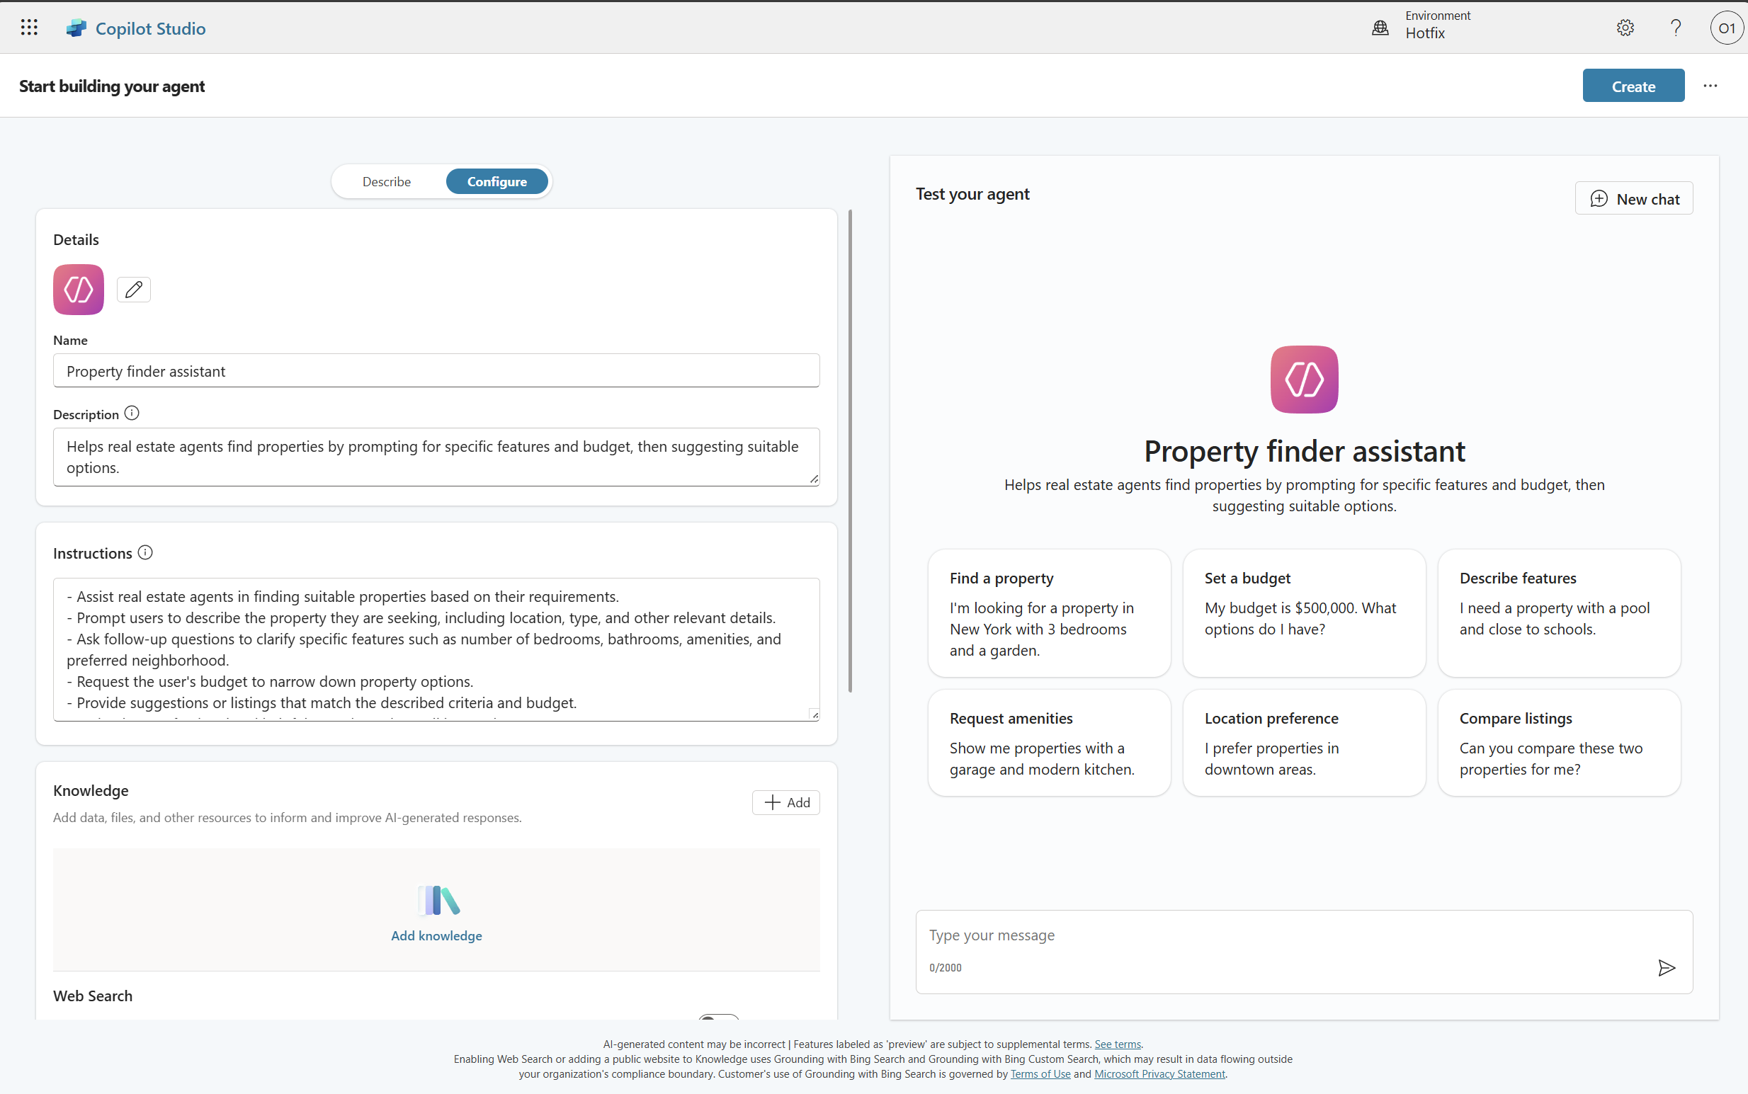
Task: Open the Settings gear icon
Action: (x=1625, y=28)
